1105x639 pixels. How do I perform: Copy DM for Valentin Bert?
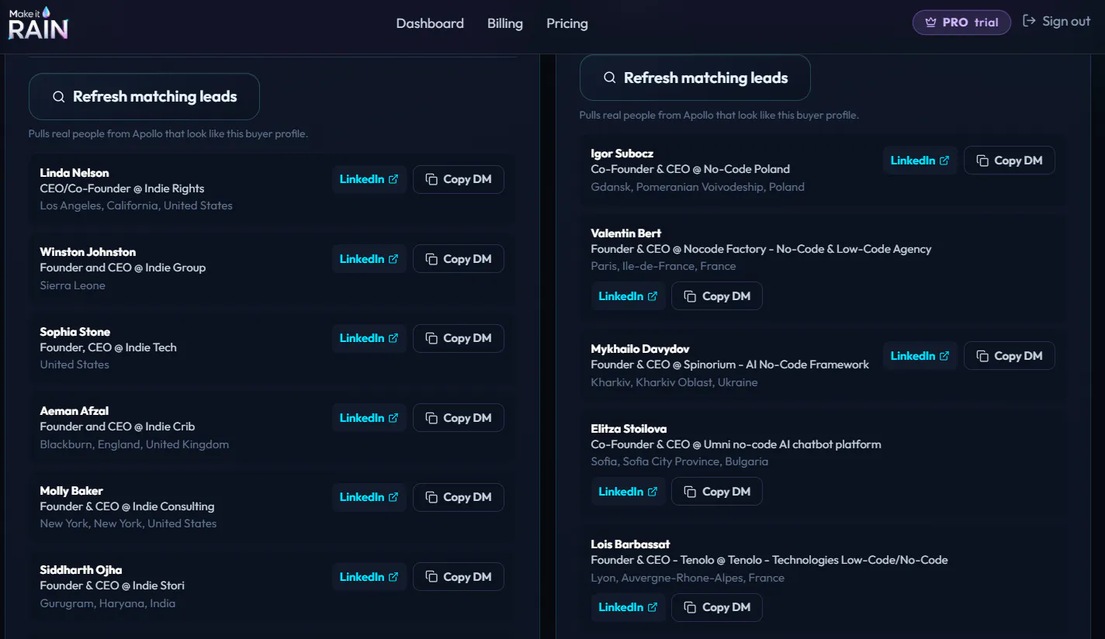click(717, 296)
